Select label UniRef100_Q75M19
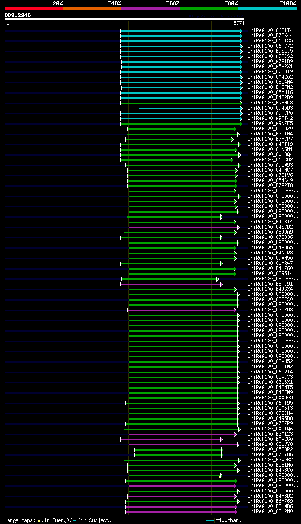This screenshot has height=524, width=301. click(270, 72)
